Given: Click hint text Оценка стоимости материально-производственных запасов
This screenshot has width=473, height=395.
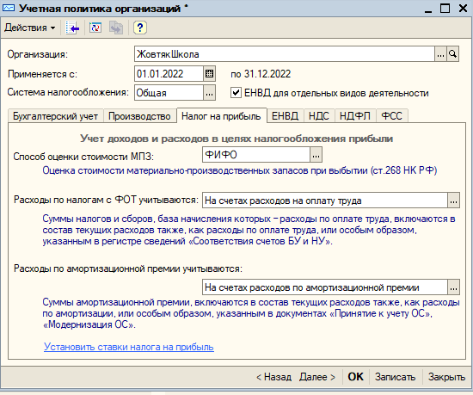Looking at the screenshot, I should click(x=240, y=170).
